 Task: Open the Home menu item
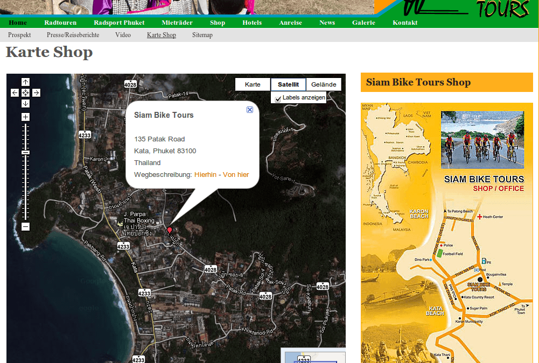click(x=18, y=23)
